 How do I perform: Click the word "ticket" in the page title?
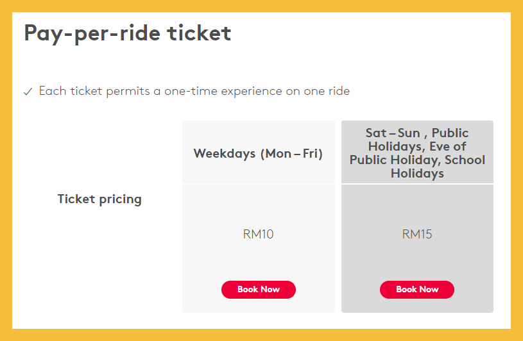199,33
